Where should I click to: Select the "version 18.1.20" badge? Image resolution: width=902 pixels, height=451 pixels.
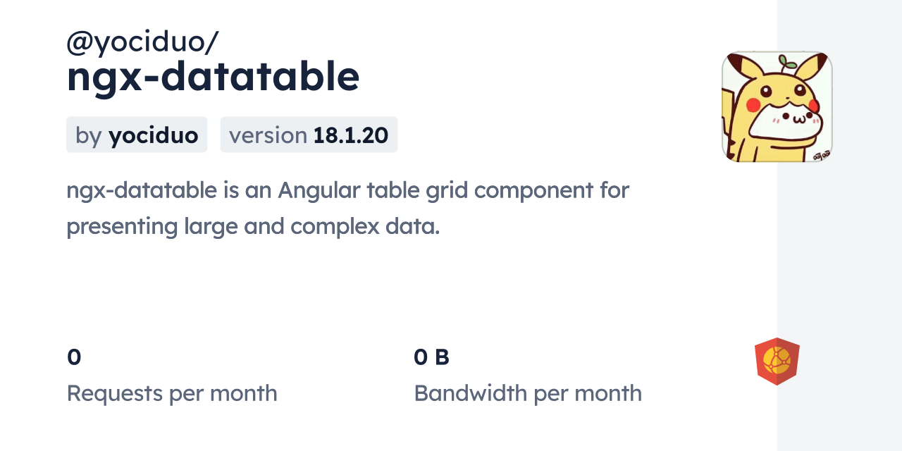click(309, 135)
